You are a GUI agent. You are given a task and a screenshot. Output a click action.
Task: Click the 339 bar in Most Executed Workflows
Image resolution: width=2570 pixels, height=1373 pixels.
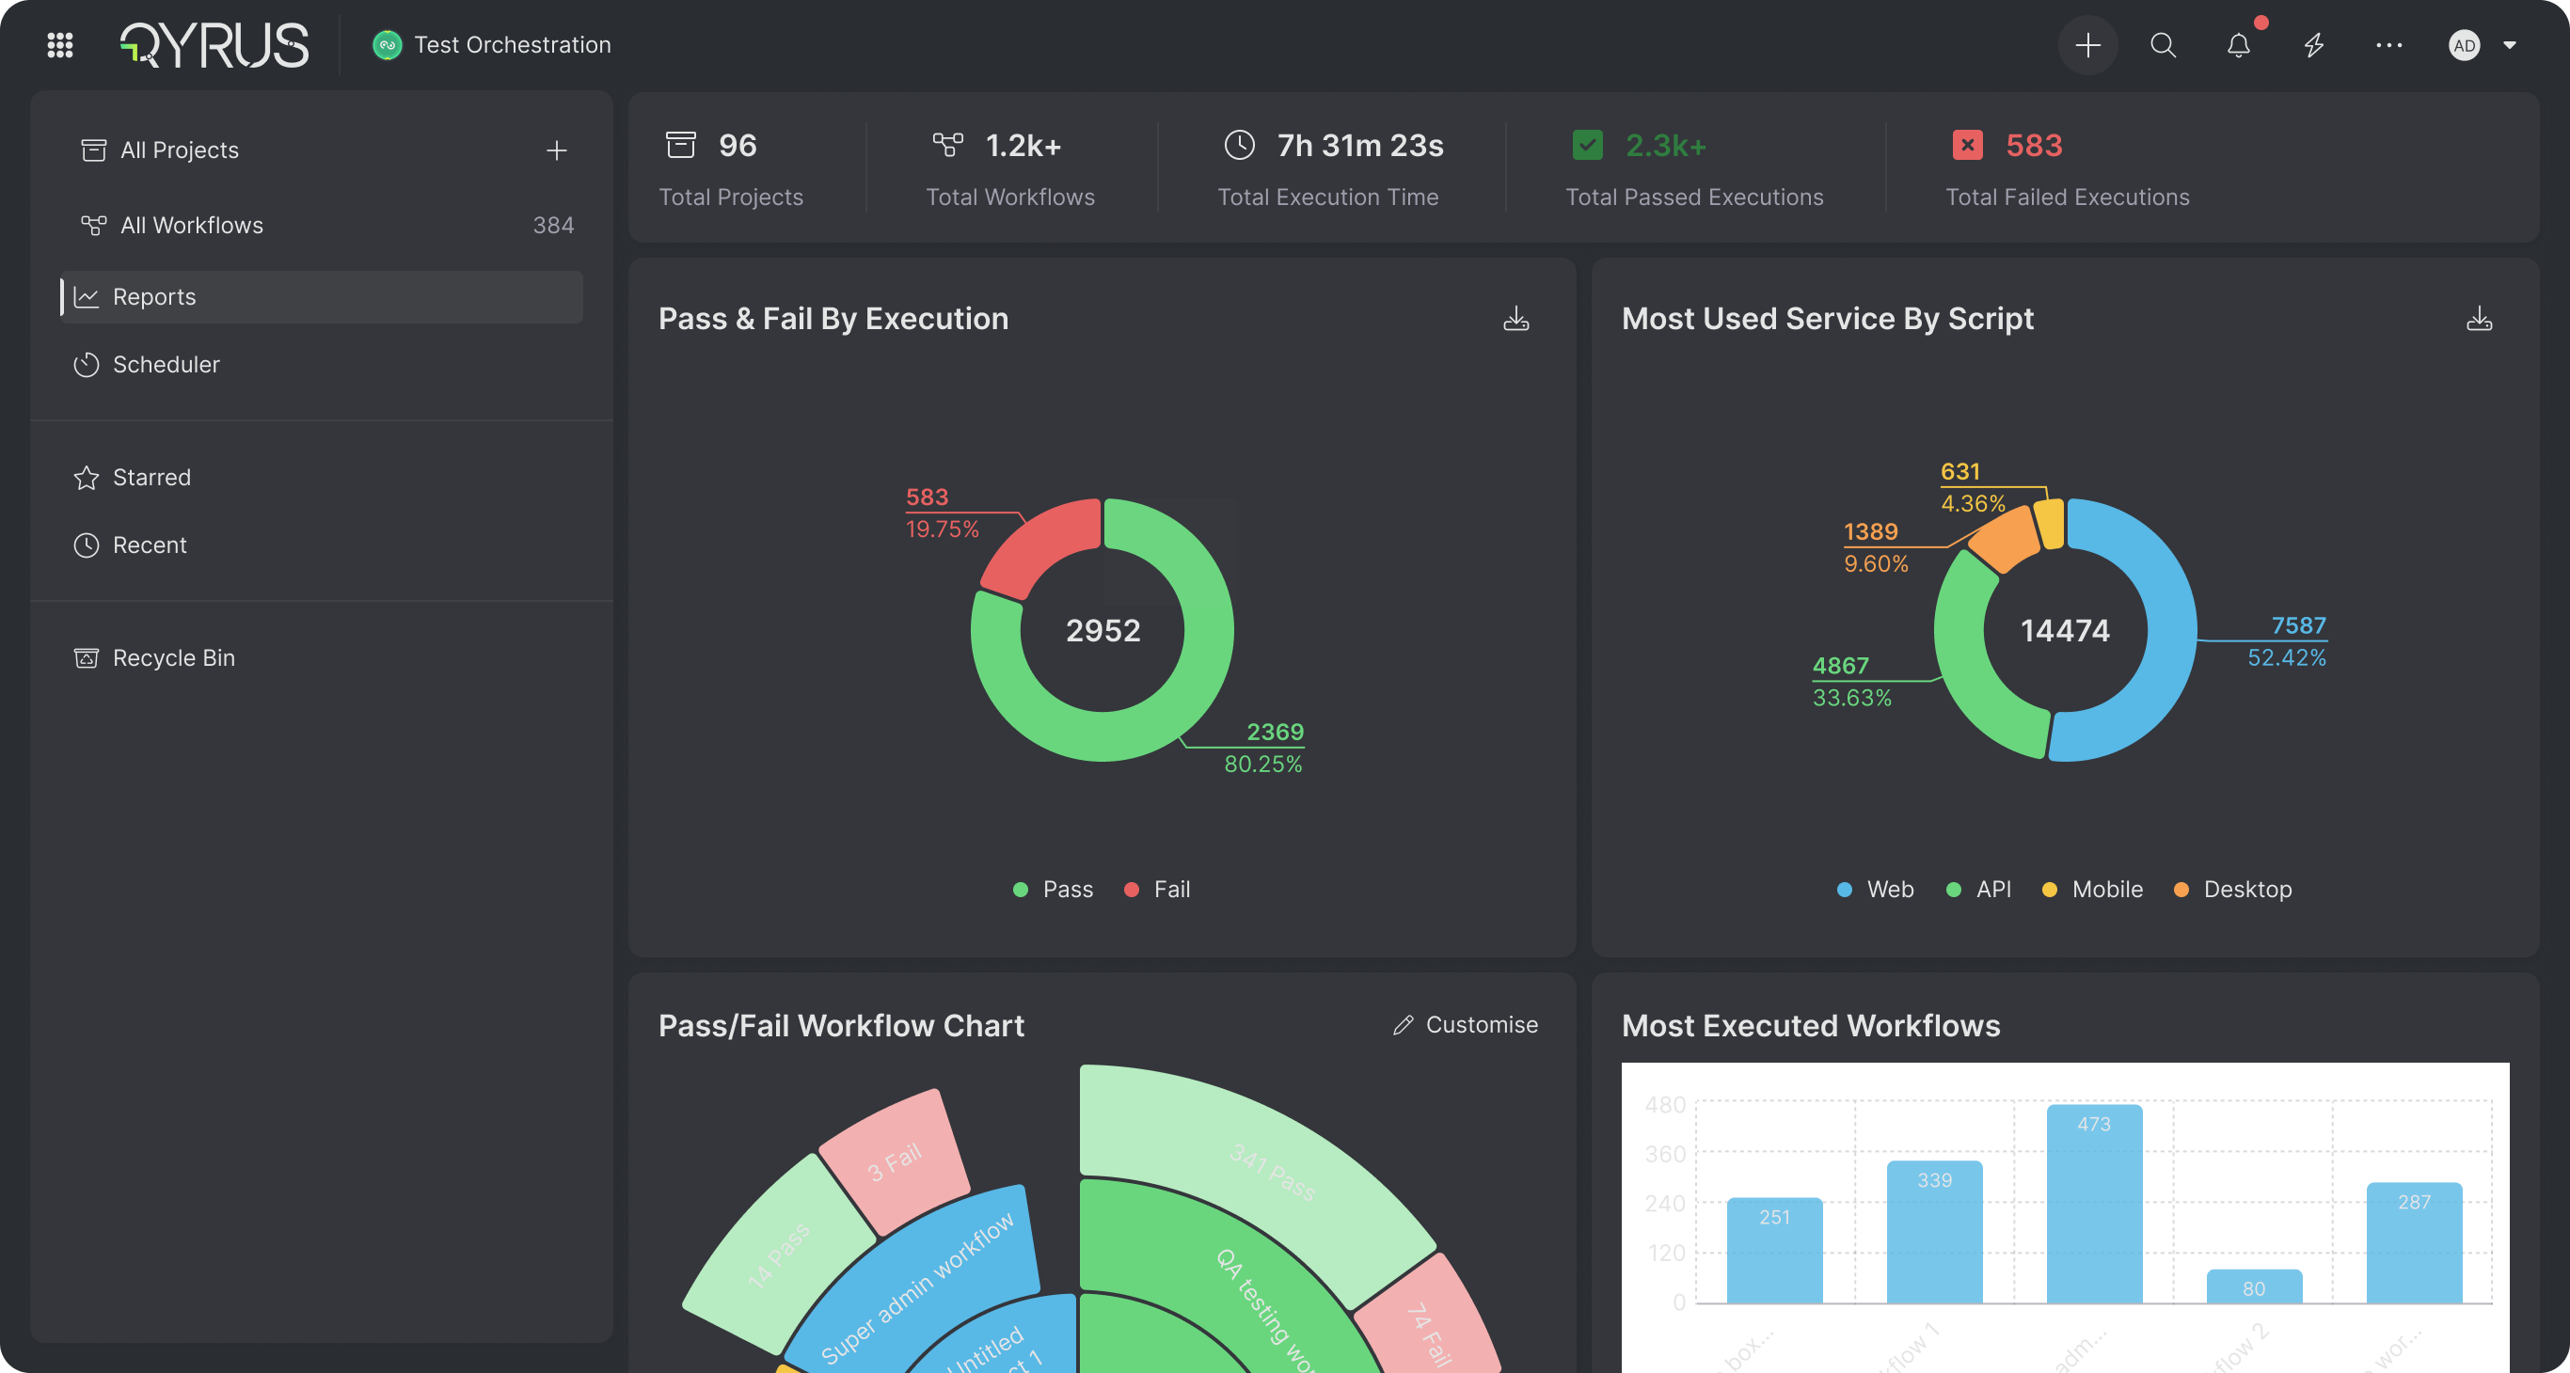point(1933,1231)
